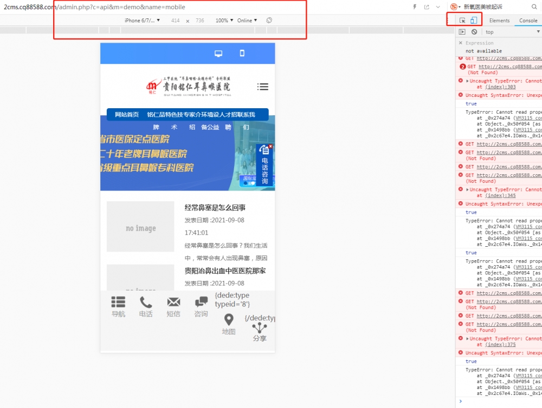Click the Expression placeholder text
The height and width of the screenshot is (408, 542).
(480, 43)
